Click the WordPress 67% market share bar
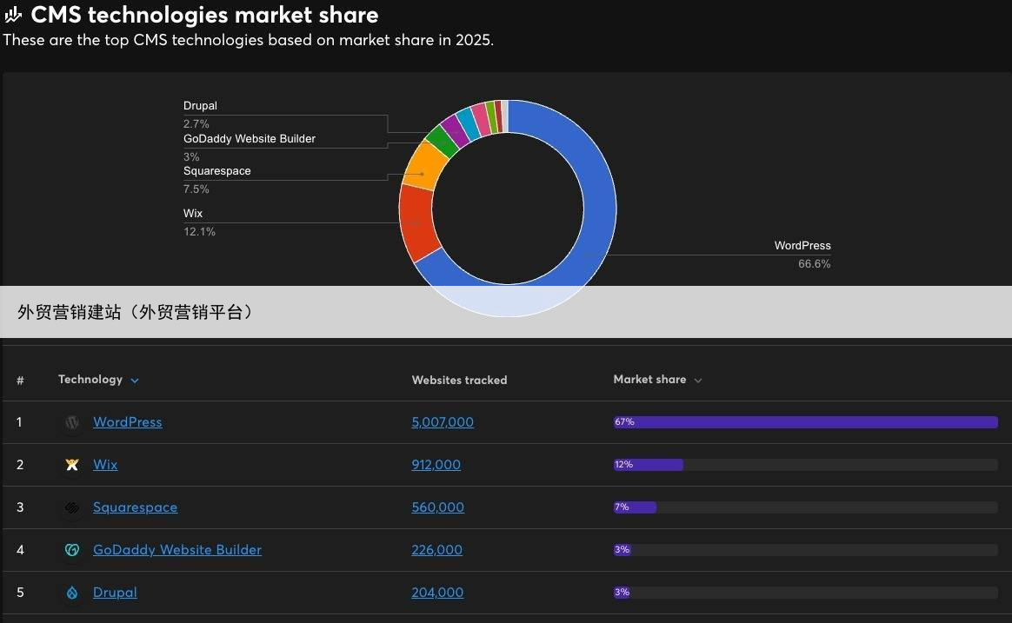Viewport: 1012px width, 623px height. (805, 422)
